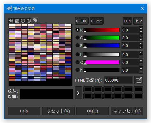This screenshot has width=151, height=123.
Task: Select the R channel radio button
Action: click(77, 30)
